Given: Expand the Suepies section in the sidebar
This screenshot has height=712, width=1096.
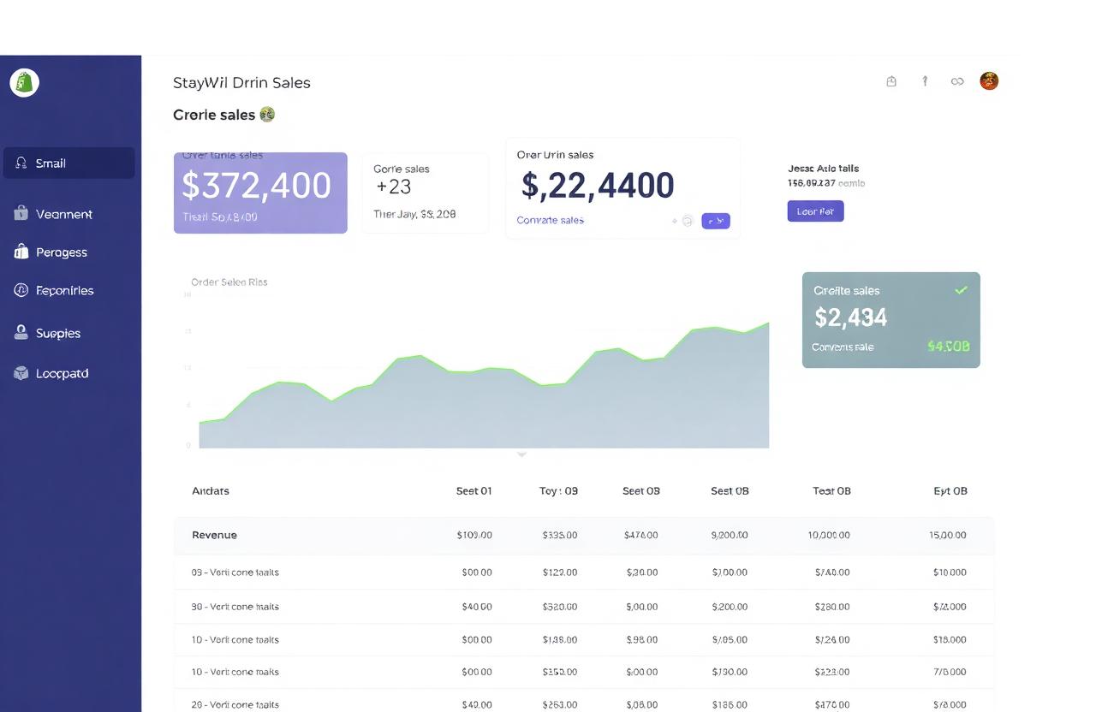Looking at the screenshot, I should (x=58, y=332).
